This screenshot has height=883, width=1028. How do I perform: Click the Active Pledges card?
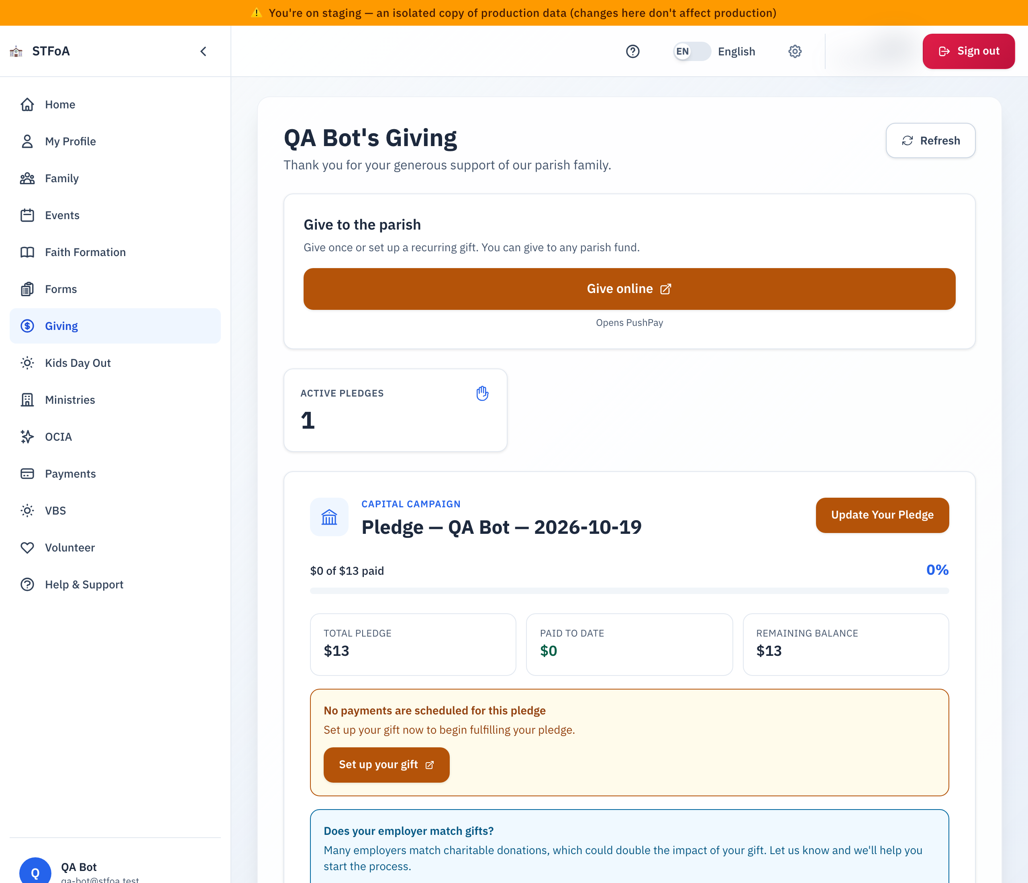396,410
